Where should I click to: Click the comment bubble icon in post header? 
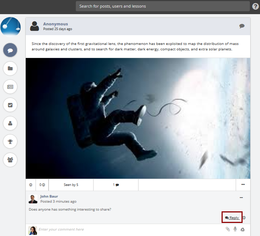(x=242, y=26)
